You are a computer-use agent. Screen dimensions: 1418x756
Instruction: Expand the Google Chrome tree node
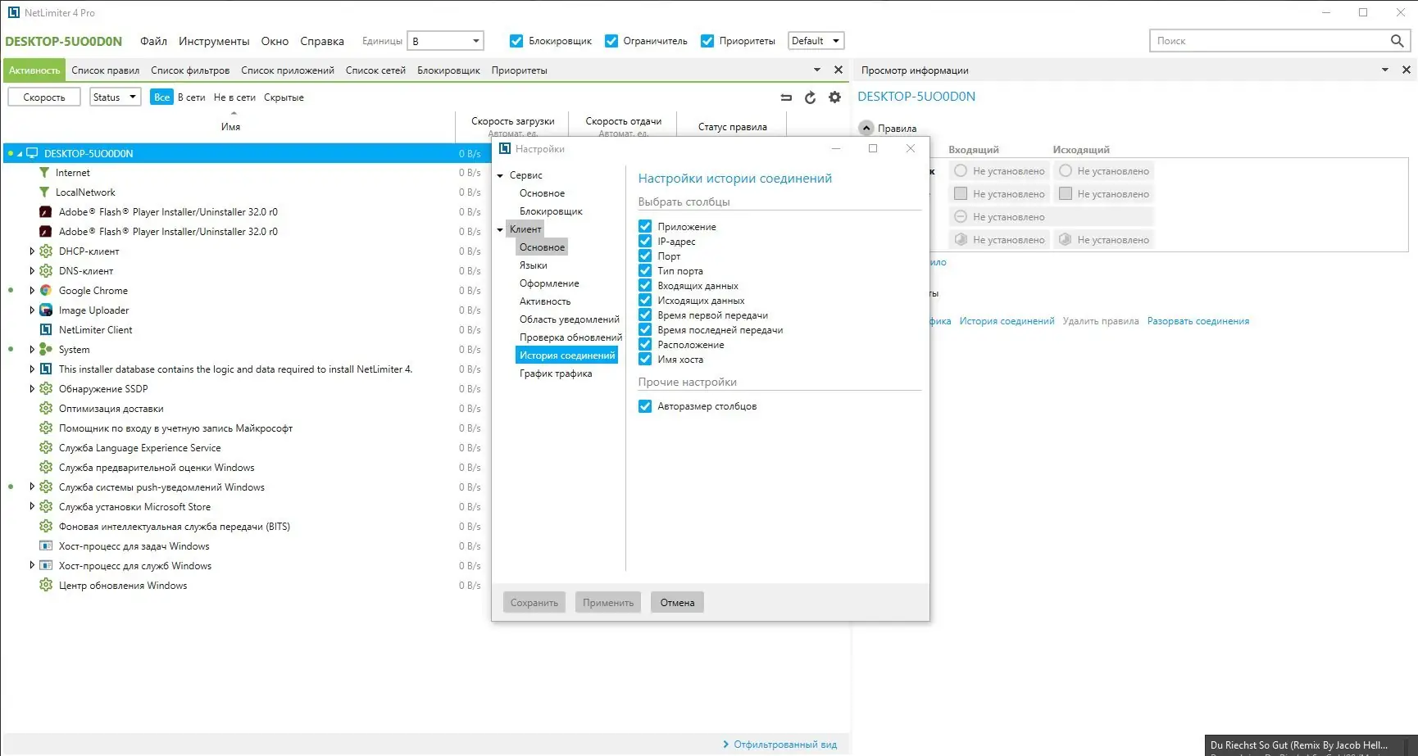(x=30, y=290)
